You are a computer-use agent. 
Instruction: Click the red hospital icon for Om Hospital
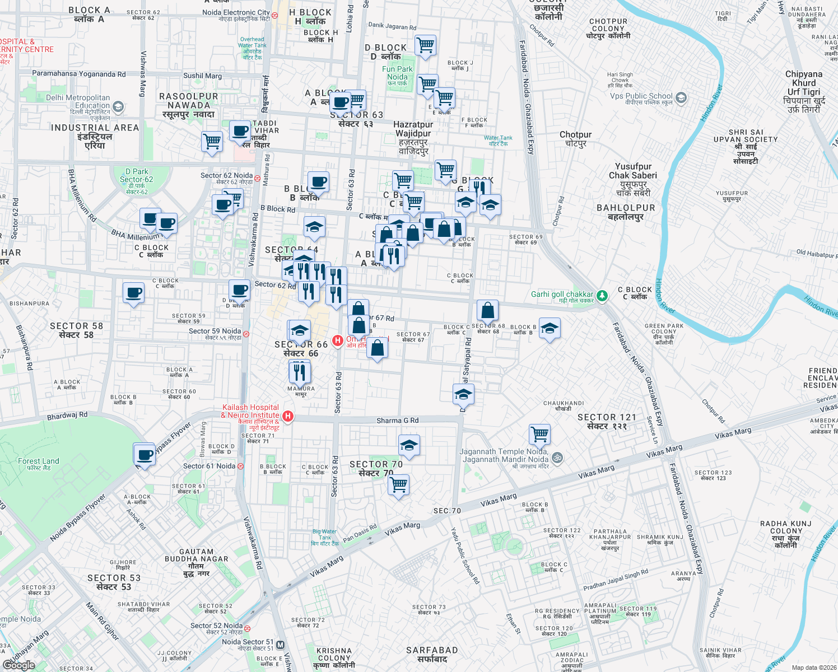[x=337, y=339]
